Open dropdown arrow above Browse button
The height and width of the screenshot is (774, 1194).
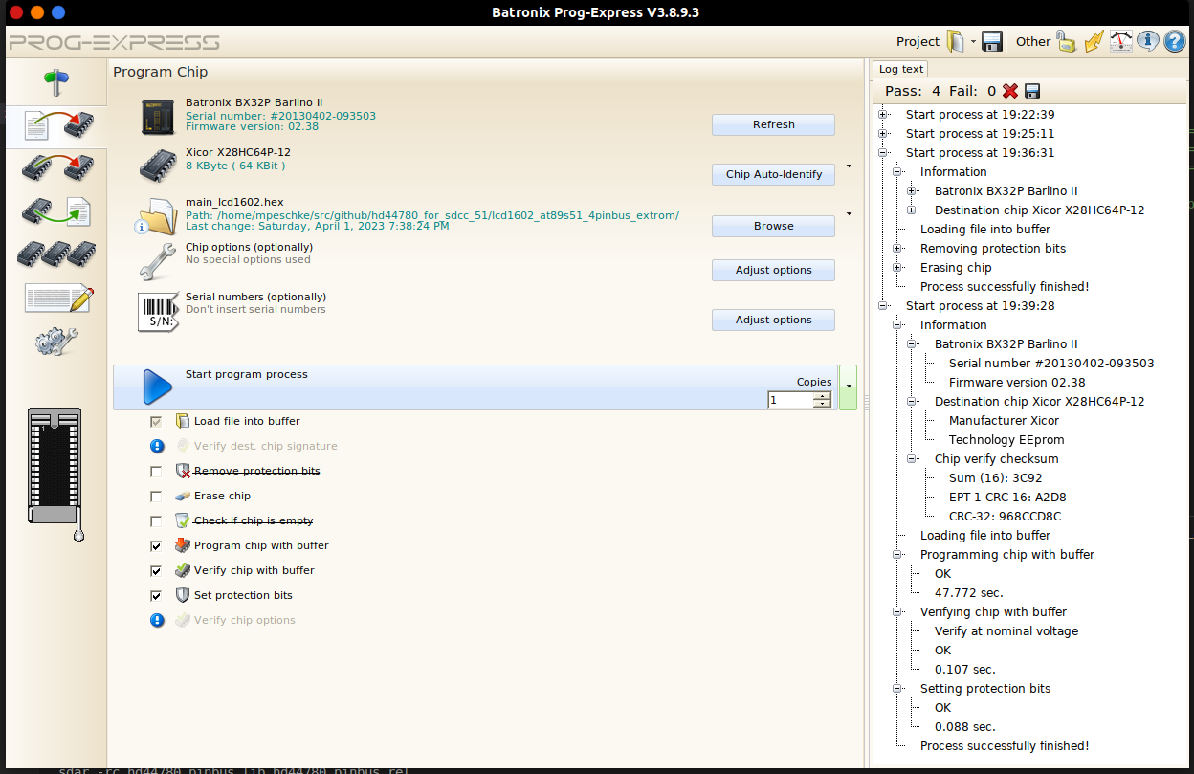(x=849, y=213)
